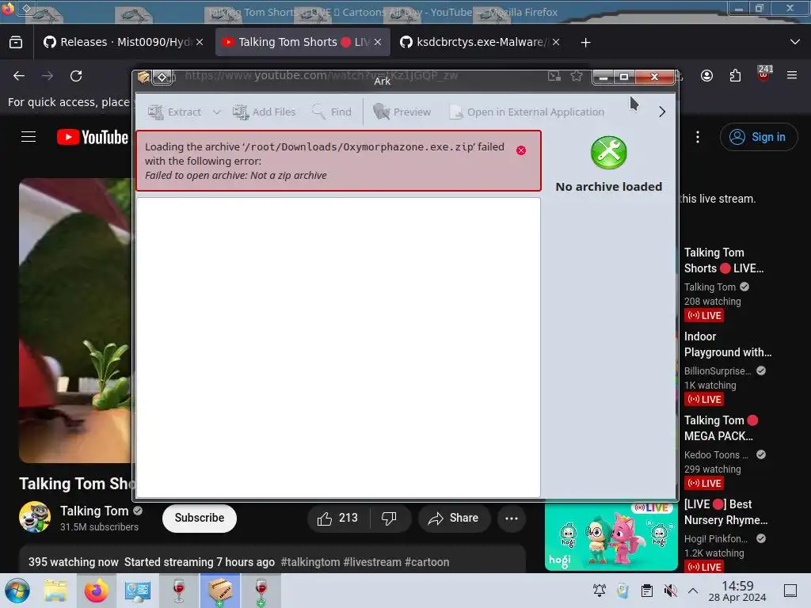Open the YouTube guide hamburger menu
The image size is (811, 608).
click(29, 137)
